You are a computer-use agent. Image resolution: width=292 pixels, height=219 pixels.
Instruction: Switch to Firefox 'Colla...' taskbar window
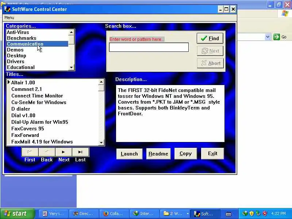[114, 214]
